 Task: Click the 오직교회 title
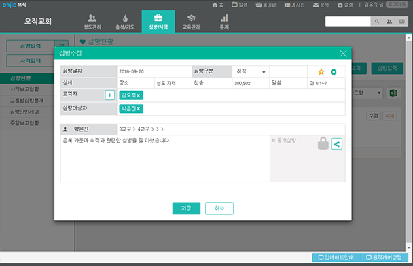[x=38, y=21]
